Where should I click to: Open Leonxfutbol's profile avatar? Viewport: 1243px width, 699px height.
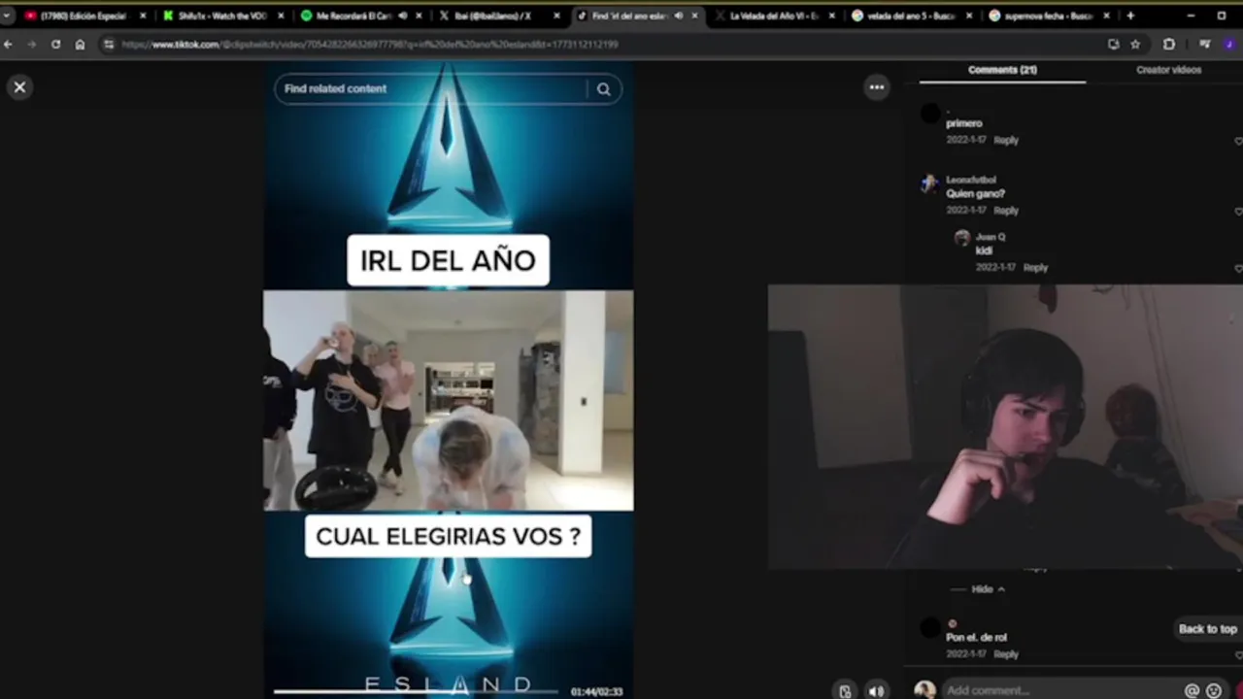tap(929, 183)
